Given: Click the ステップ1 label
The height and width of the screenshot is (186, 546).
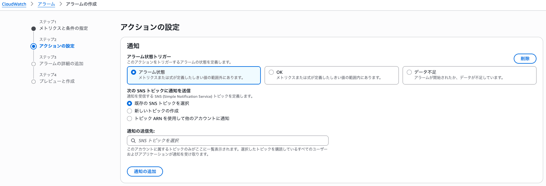Looking at the screenshot, I should pos(48,22).
